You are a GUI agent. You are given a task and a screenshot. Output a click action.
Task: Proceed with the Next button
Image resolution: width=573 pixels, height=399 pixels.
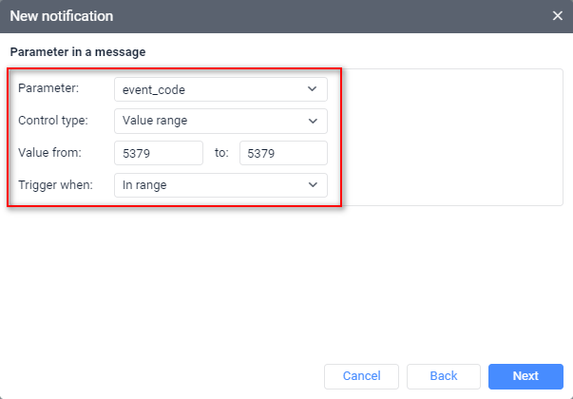[525, 376]
